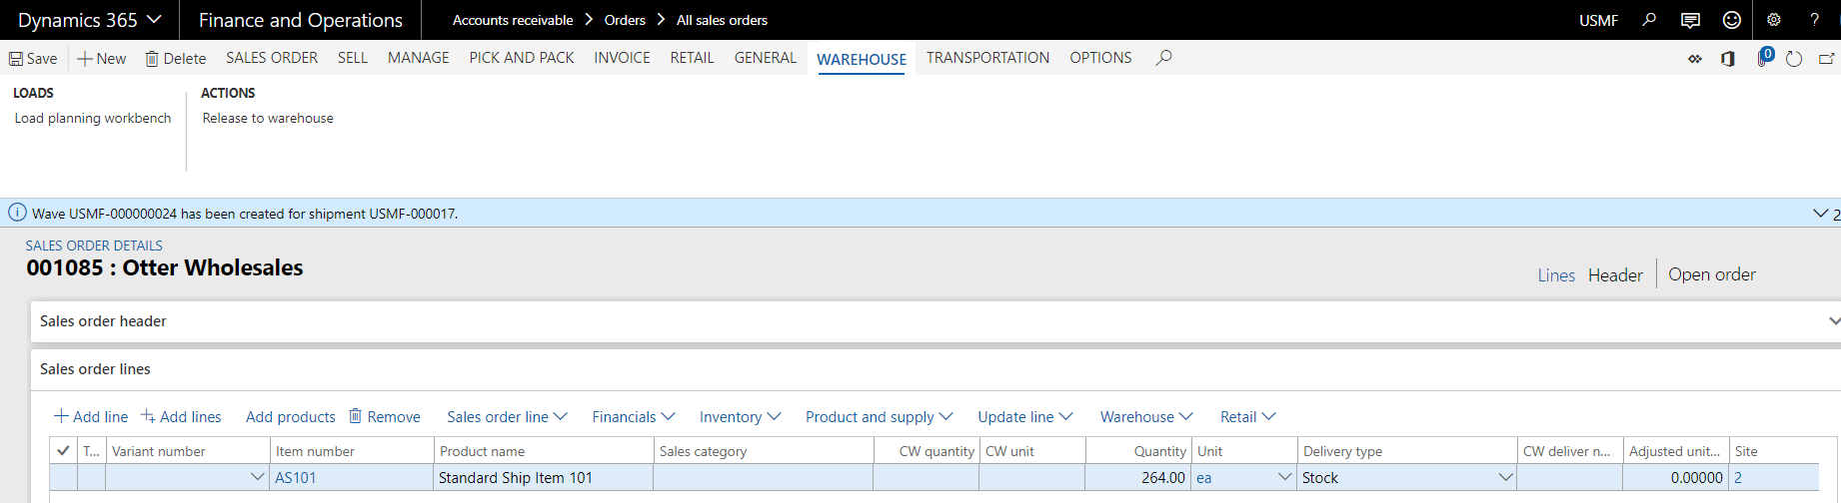Click the Quantity field showing 264.00
The width and height of the screenshot is (1841, 503).
pos(1137,478)
